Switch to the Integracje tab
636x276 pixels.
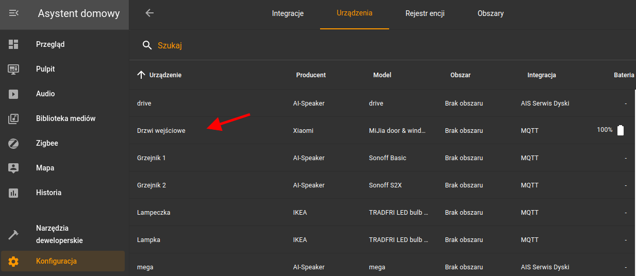(x=288, y=13)
